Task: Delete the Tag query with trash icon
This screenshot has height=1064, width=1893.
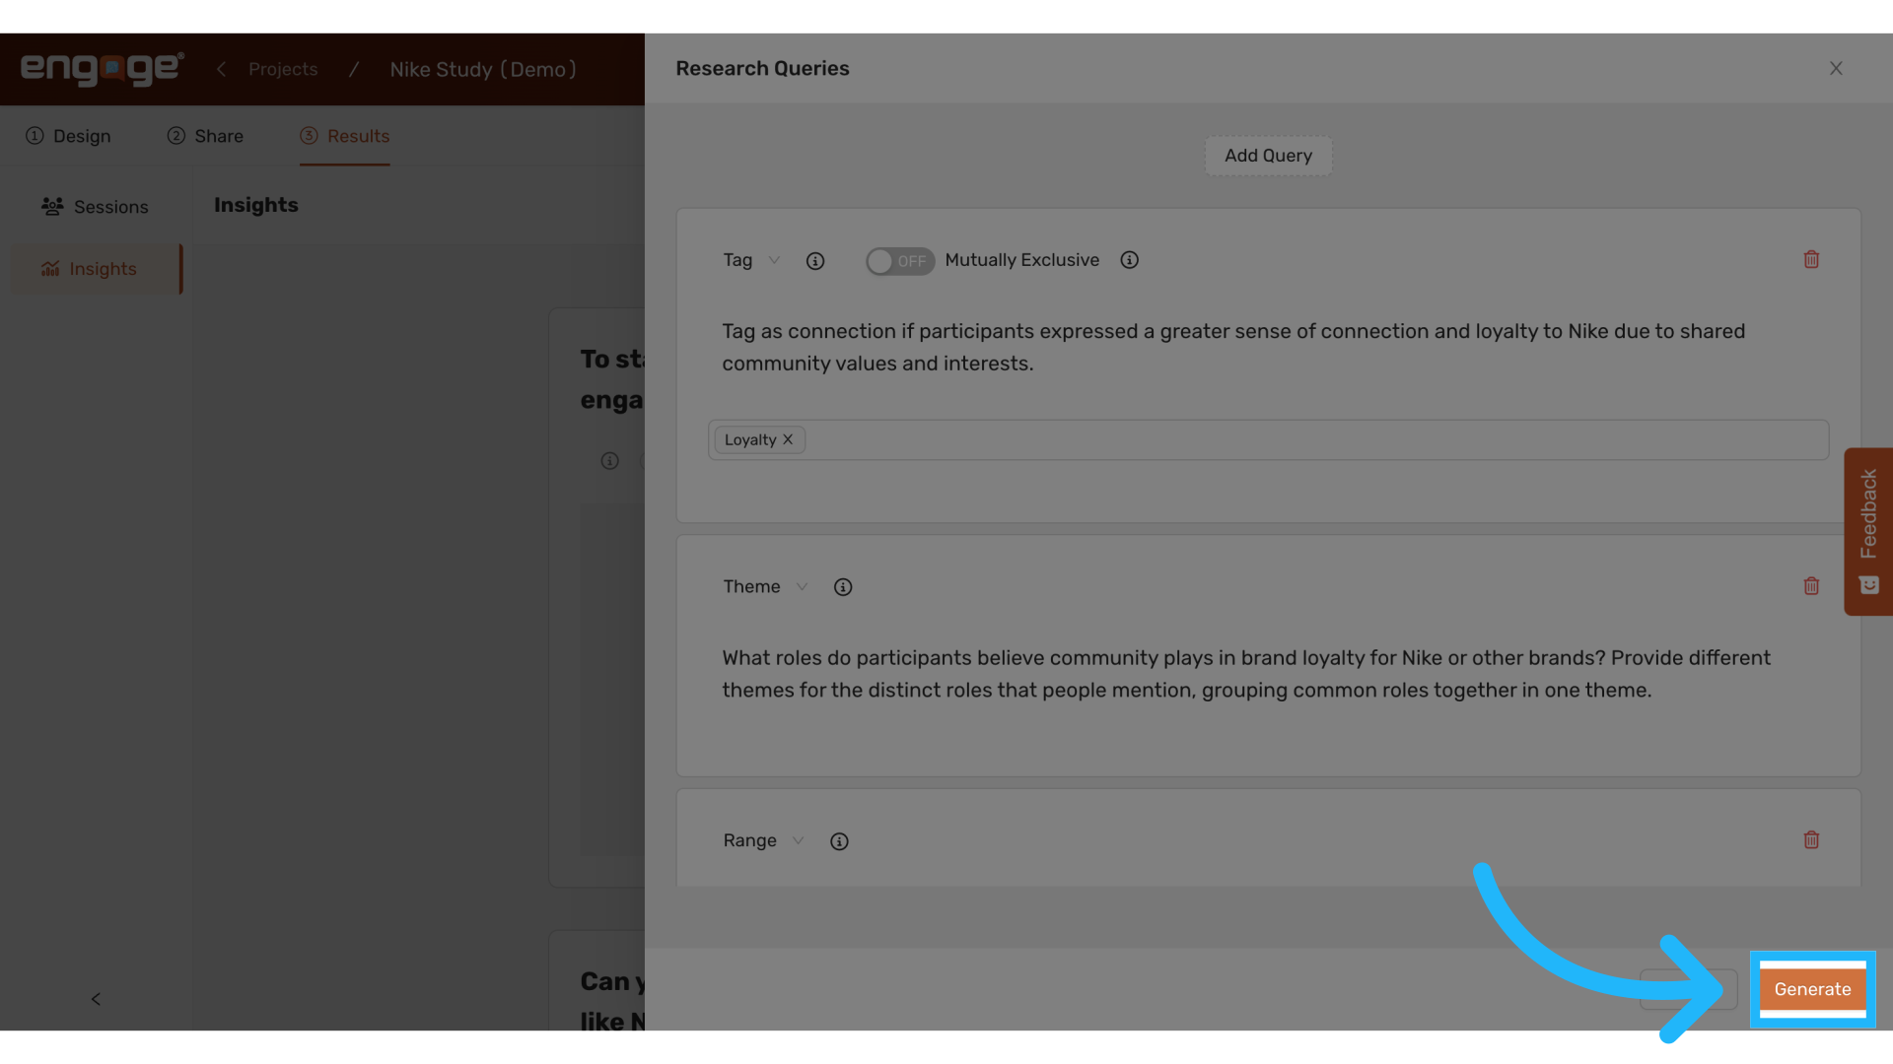Action: [1811, 259]
